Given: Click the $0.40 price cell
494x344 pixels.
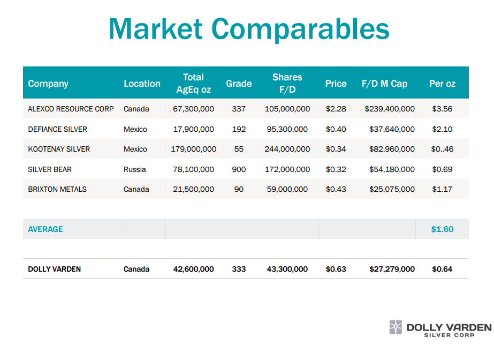Looking at the screenshot, I should [336, 129].
